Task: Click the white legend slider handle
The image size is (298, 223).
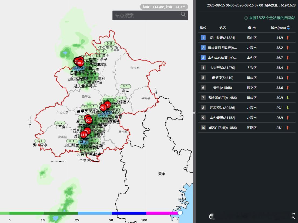Action: (x=180, y=213)
